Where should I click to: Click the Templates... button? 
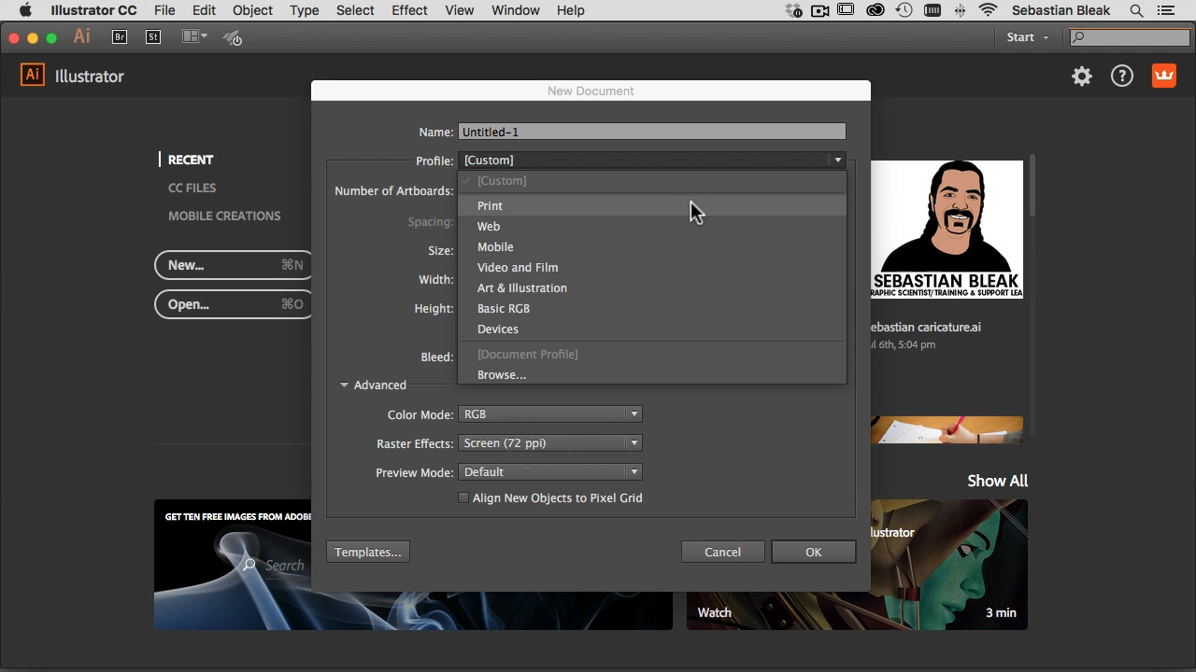pyautogui.click(x=368, y=553)
